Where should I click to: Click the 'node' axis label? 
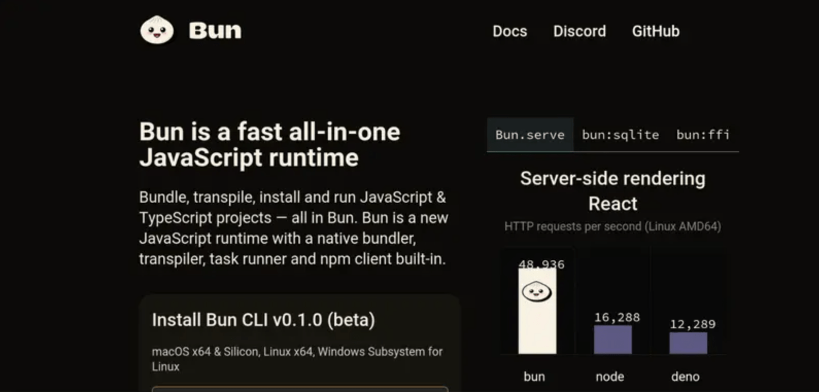pos(610,377)
